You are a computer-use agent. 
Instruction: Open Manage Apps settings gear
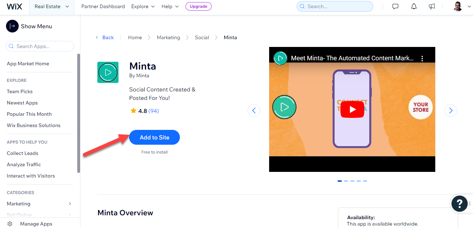pyautogui.click(x=10, y=223)
